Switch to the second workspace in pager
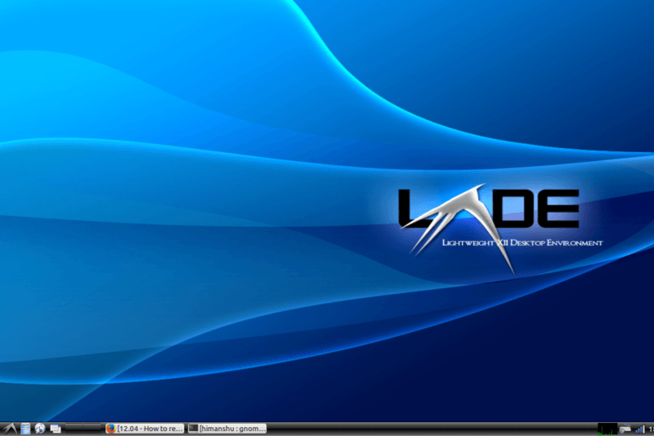 click(x=92, y=428)
